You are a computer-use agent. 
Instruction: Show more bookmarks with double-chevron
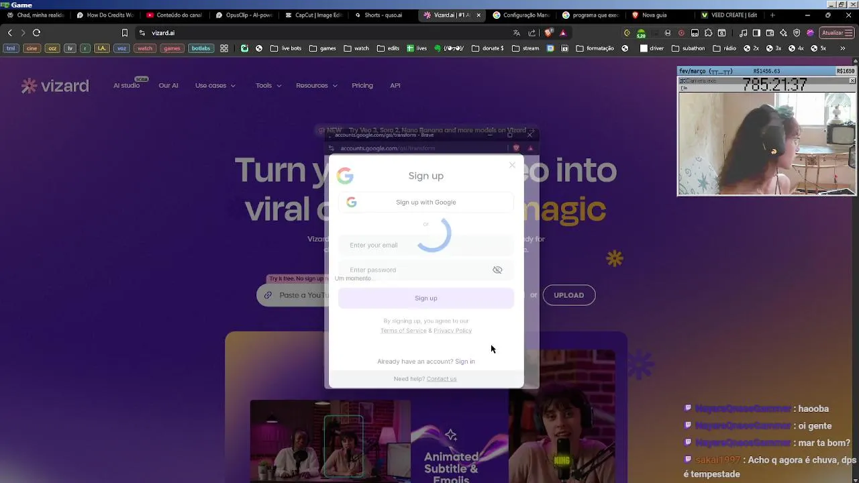(843, 48)
